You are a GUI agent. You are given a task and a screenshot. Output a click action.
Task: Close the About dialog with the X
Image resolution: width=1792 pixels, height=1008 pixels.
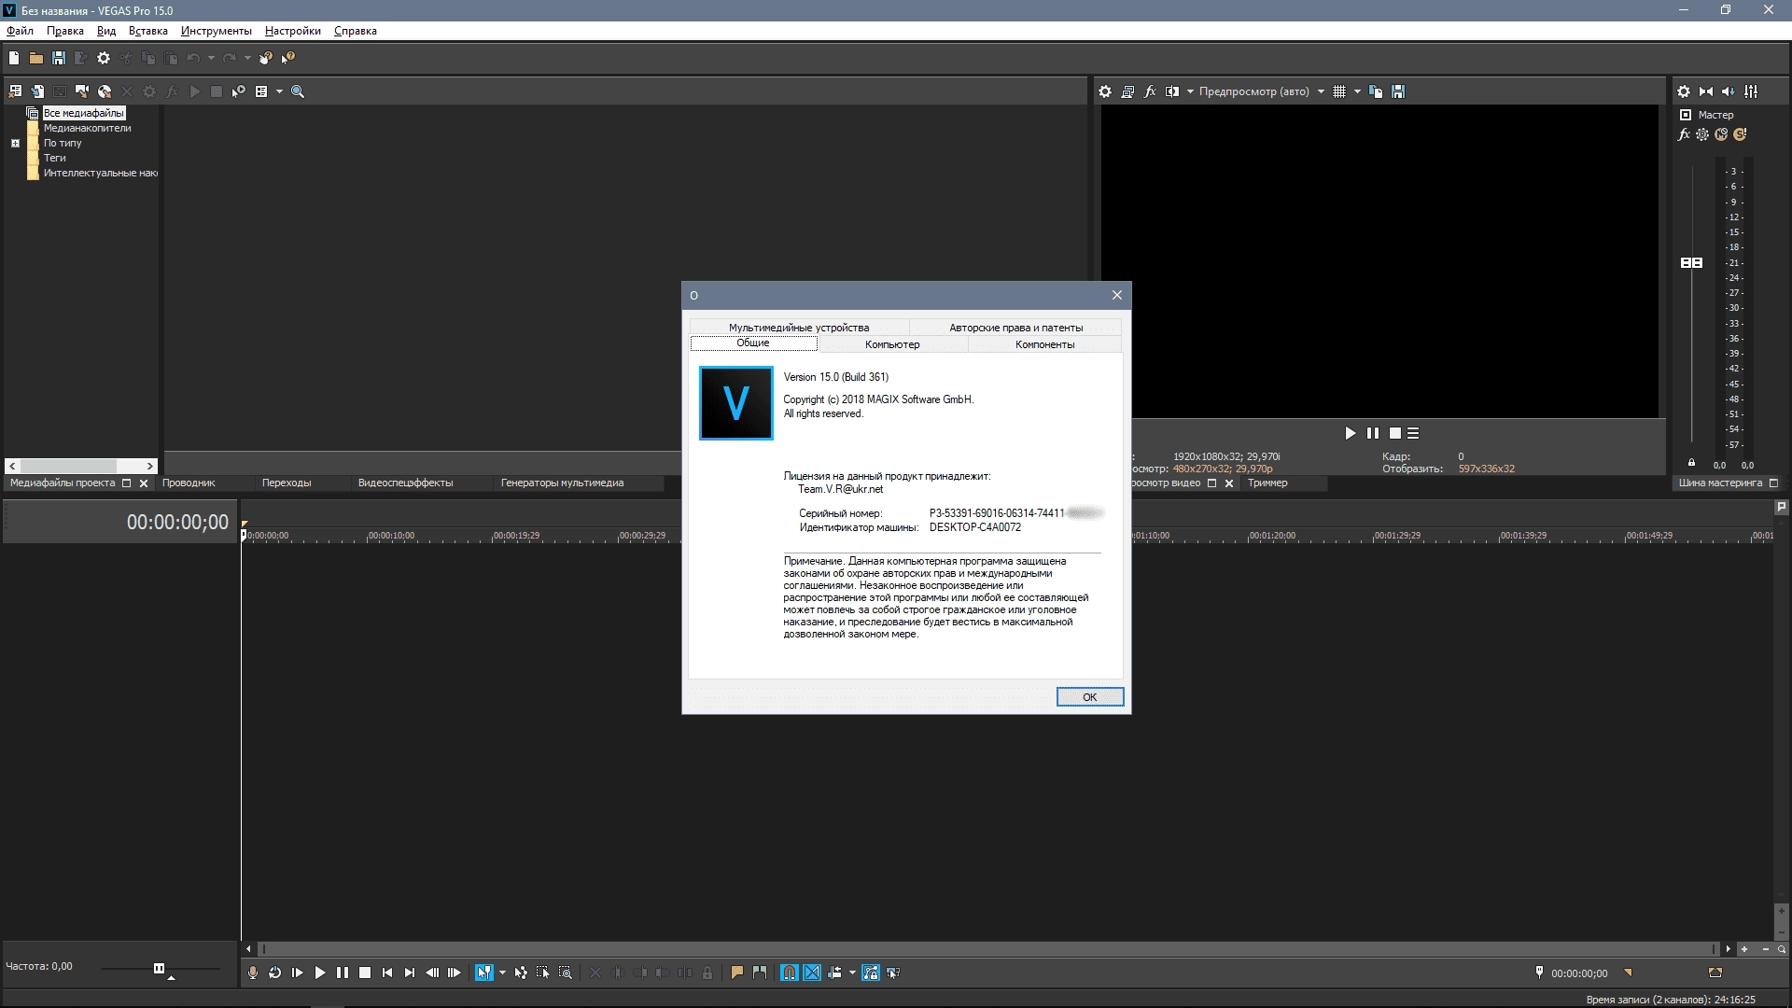pyautogui.click(x=1117, y=295)
